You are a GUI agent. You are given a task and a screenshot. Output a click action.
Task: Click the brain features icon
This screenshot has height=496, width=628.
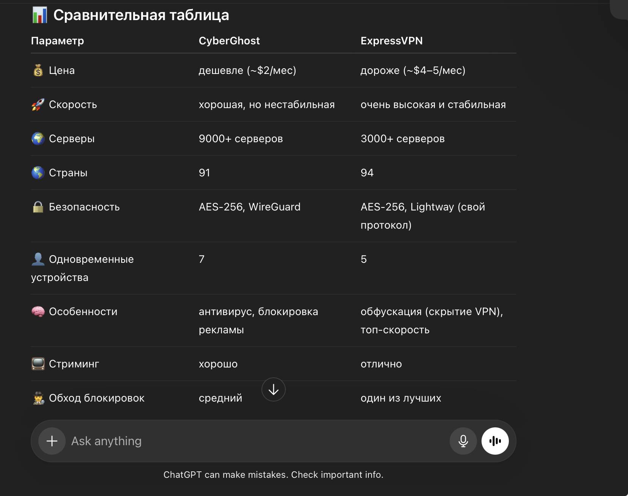[38, 312]
